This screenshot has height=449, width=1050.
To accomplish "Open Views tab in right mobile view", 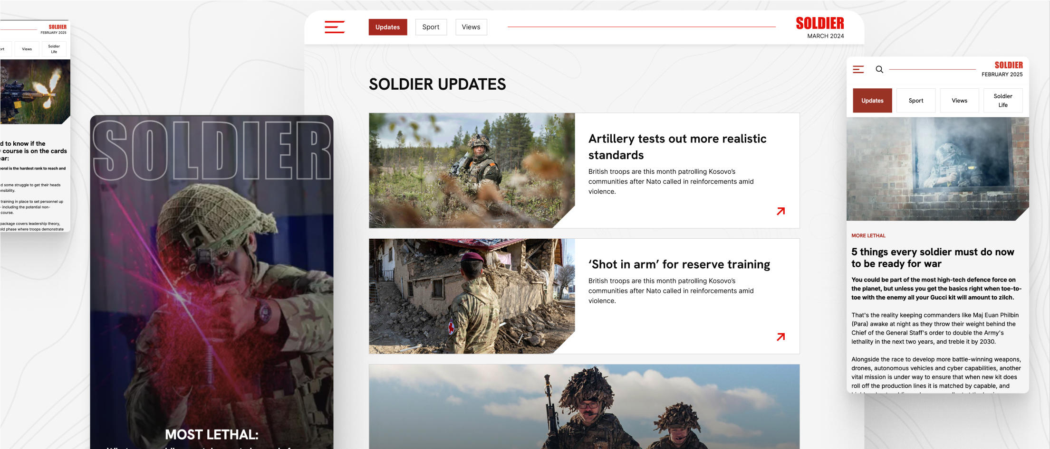I will (x=959, y=101).
